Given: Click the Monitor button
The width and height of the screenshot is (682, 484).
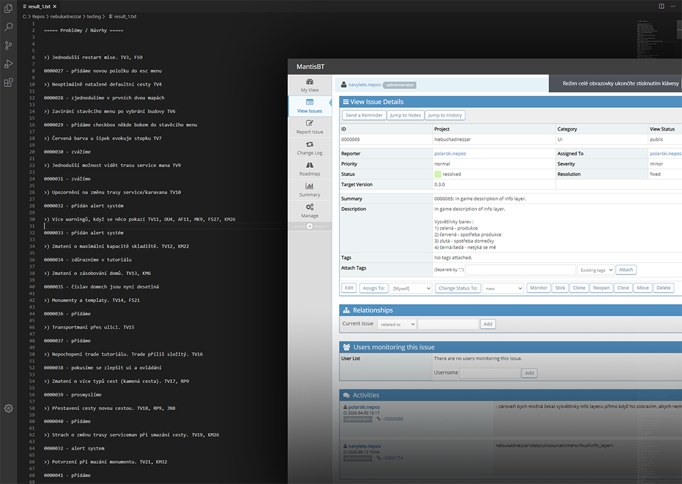Looking at the screenshot, I should tap(539, 288).
